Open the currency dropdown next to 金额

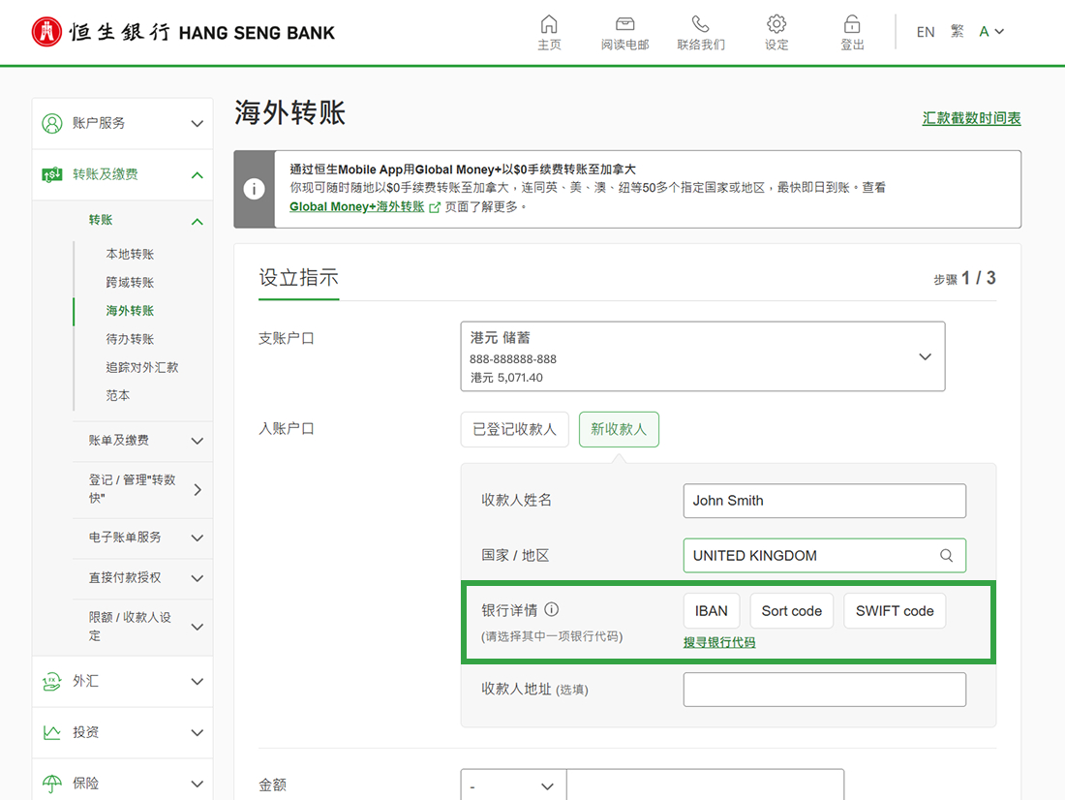[x=512, y=786]
